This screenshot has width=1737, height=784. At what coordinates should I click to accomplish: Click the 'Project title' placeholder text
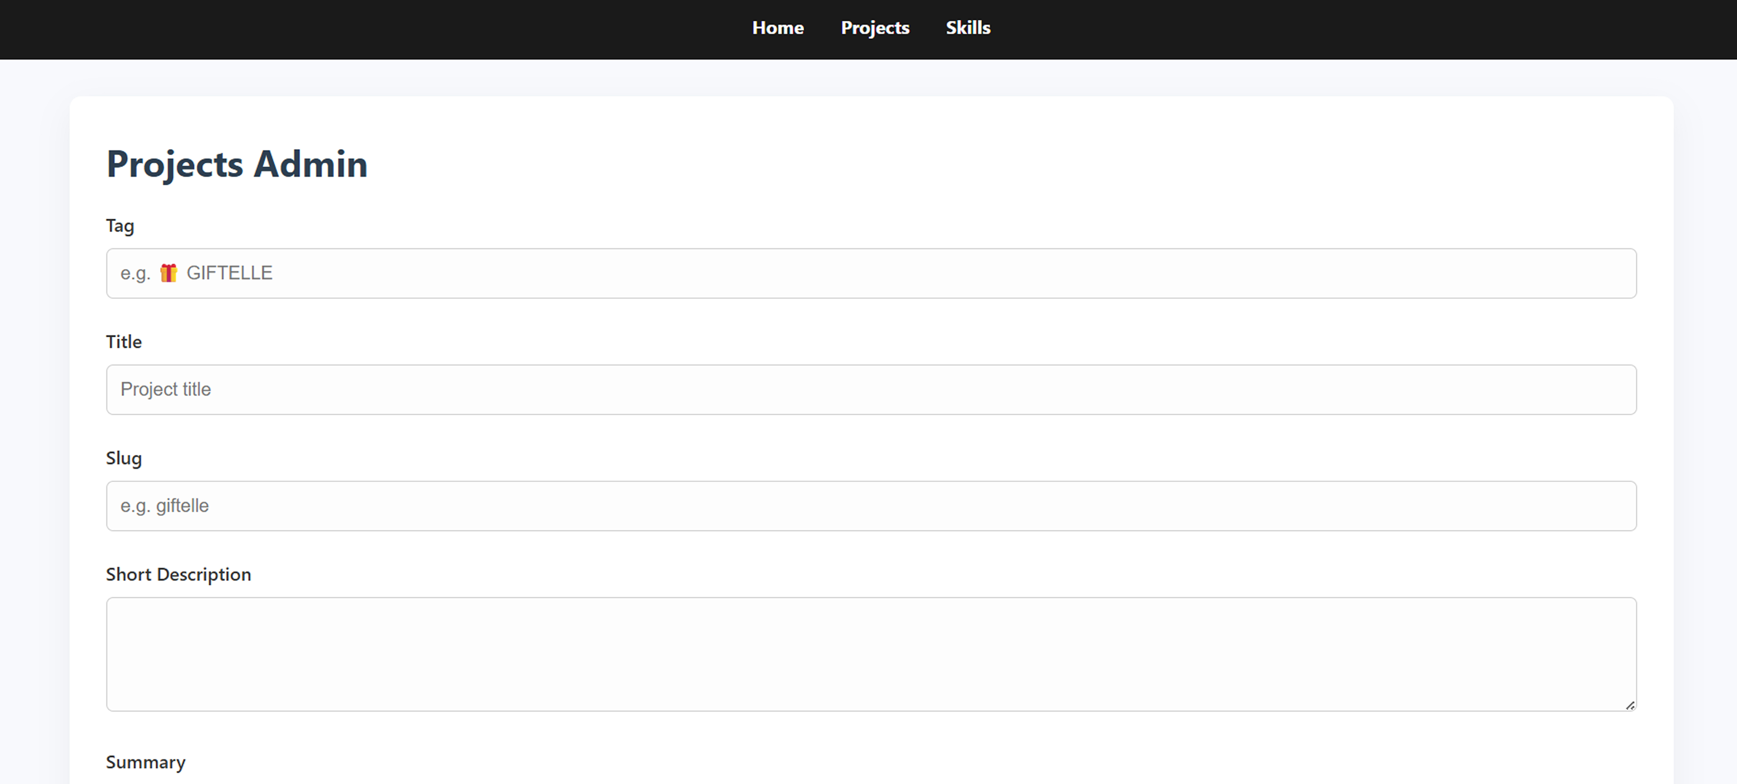click(166, 389)
